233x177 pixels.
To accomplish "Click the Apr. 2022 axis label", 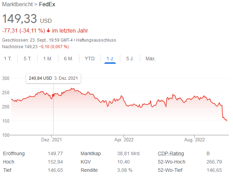I will click(x=124, y=140).
